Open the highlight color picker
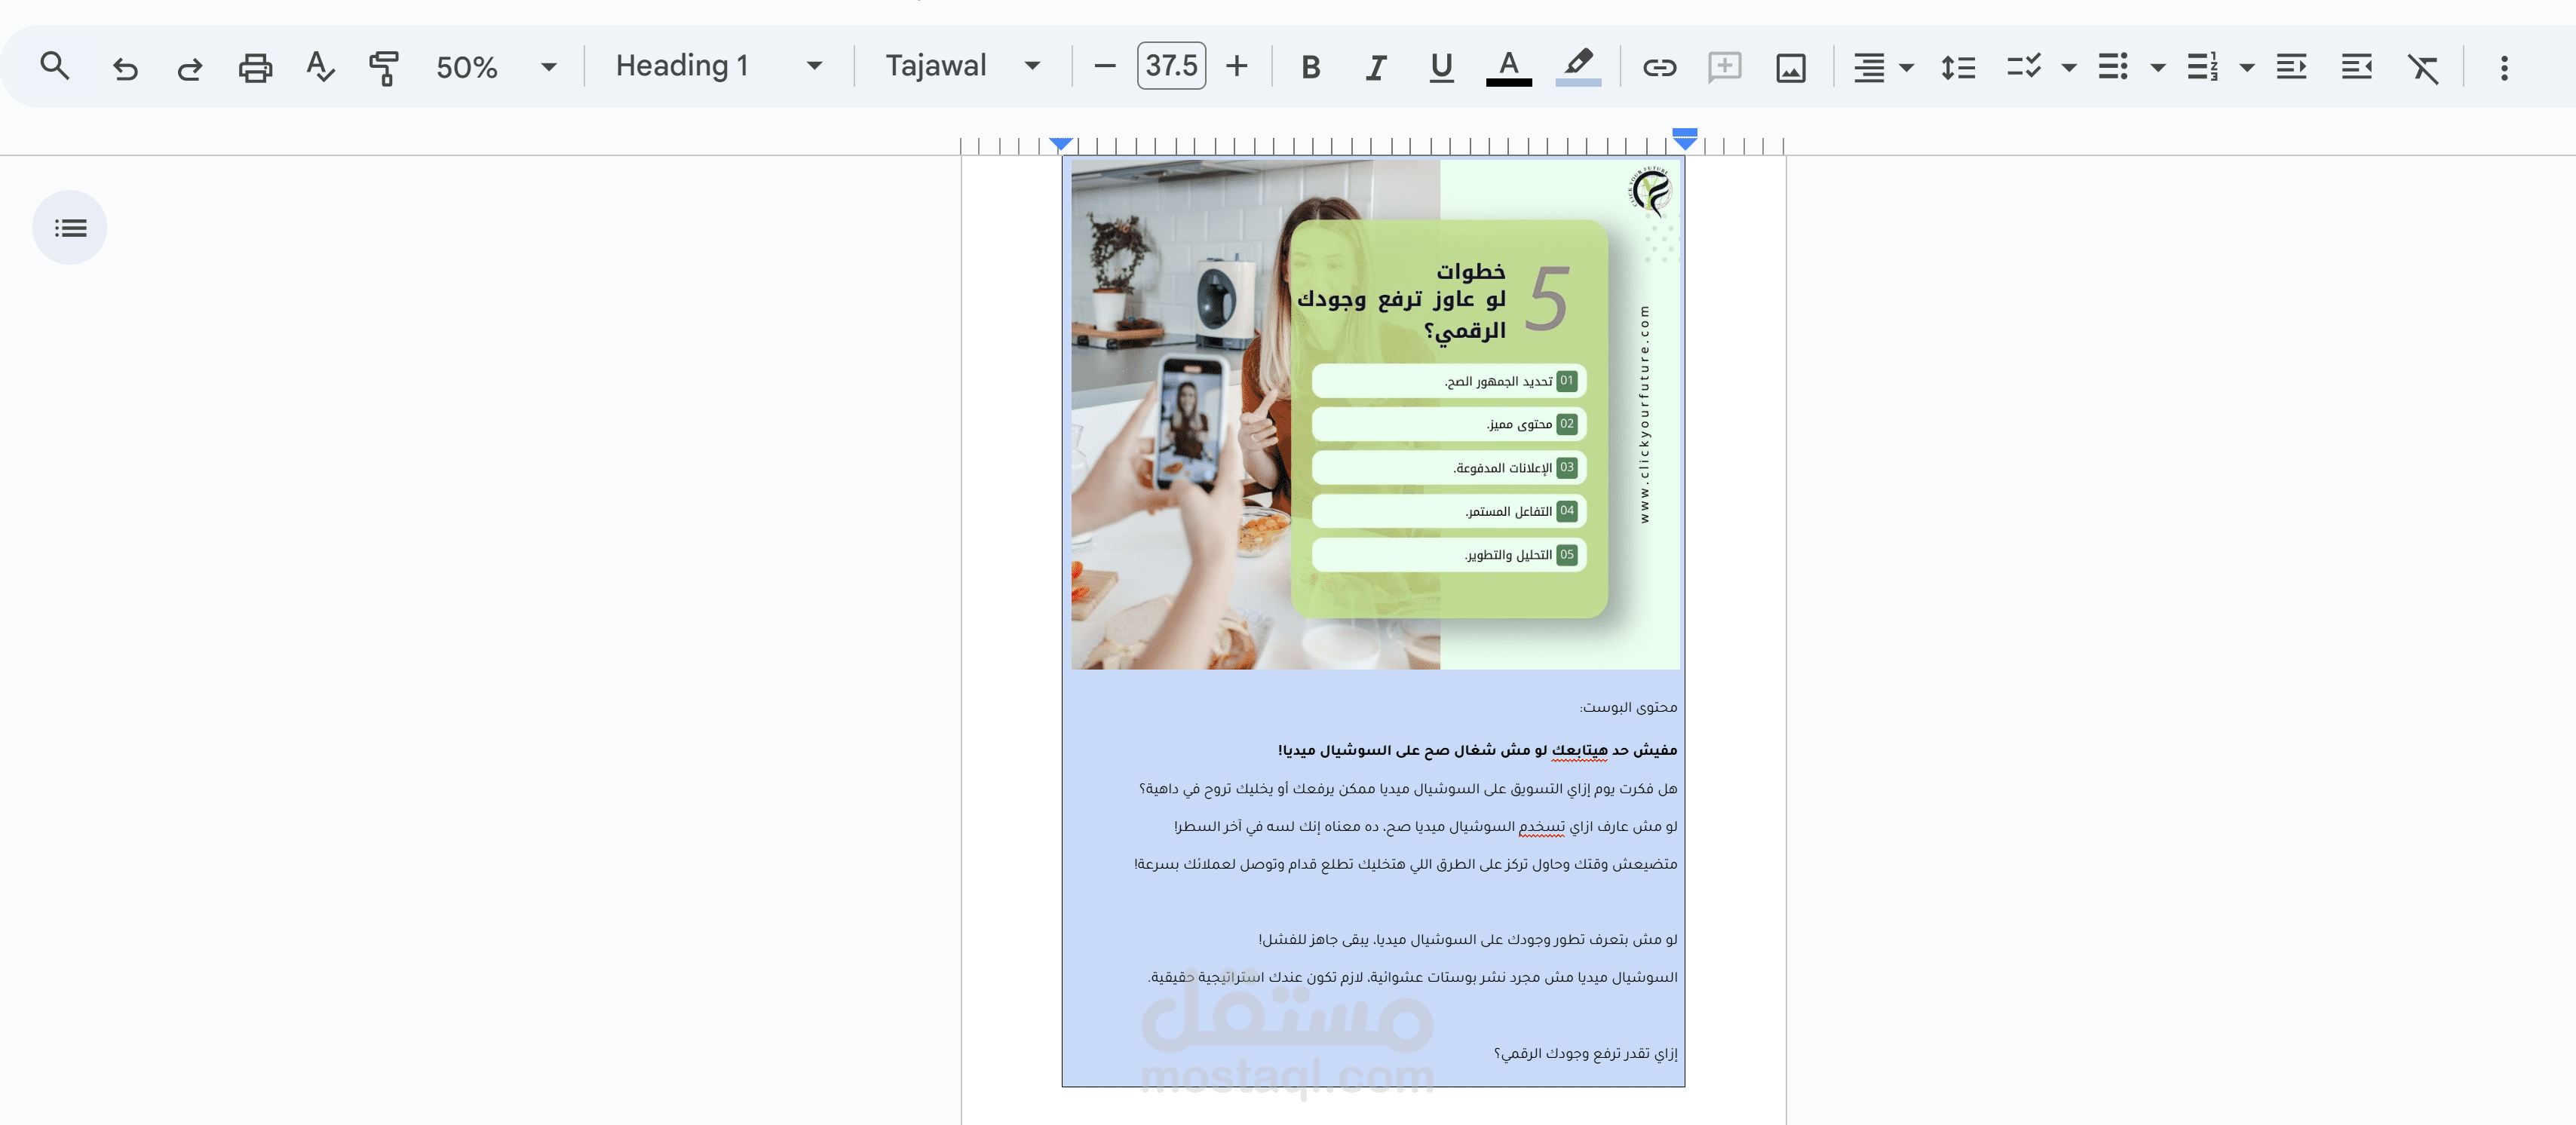Image resolution: width=2576 pixels, height=1125 pixels. (x=1578, y=67)
